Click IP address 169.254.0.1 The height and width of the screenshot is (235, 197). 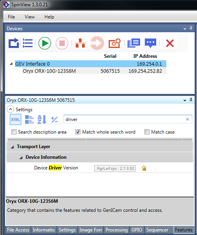click(149, 64)
